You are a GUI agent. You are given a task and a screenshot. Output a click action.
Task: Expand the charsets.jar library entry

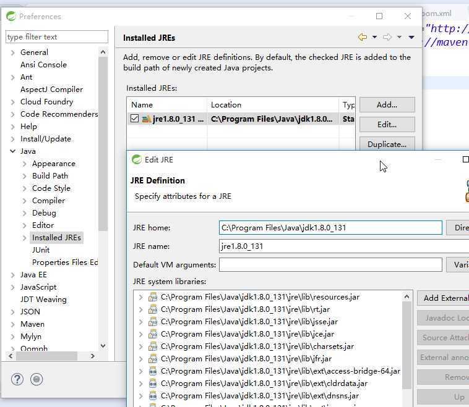[140, 346]
